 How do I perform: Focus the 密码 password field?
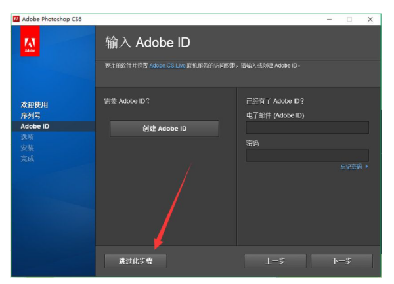307,155
